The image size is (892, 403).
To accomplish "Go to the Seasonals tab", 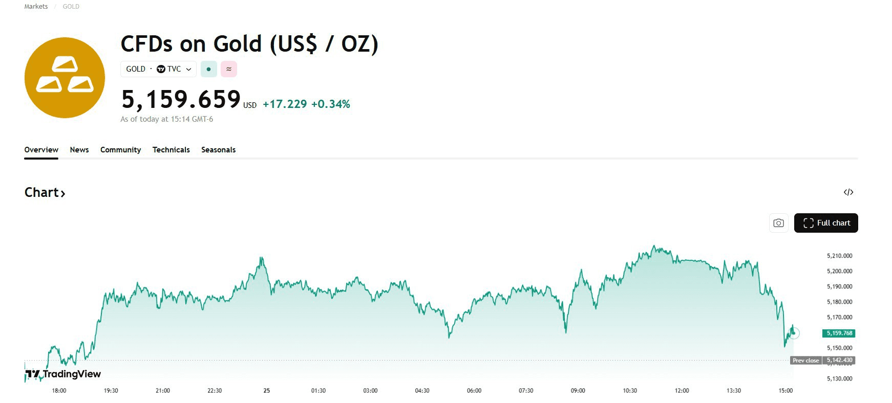I will tap(218, 150).
